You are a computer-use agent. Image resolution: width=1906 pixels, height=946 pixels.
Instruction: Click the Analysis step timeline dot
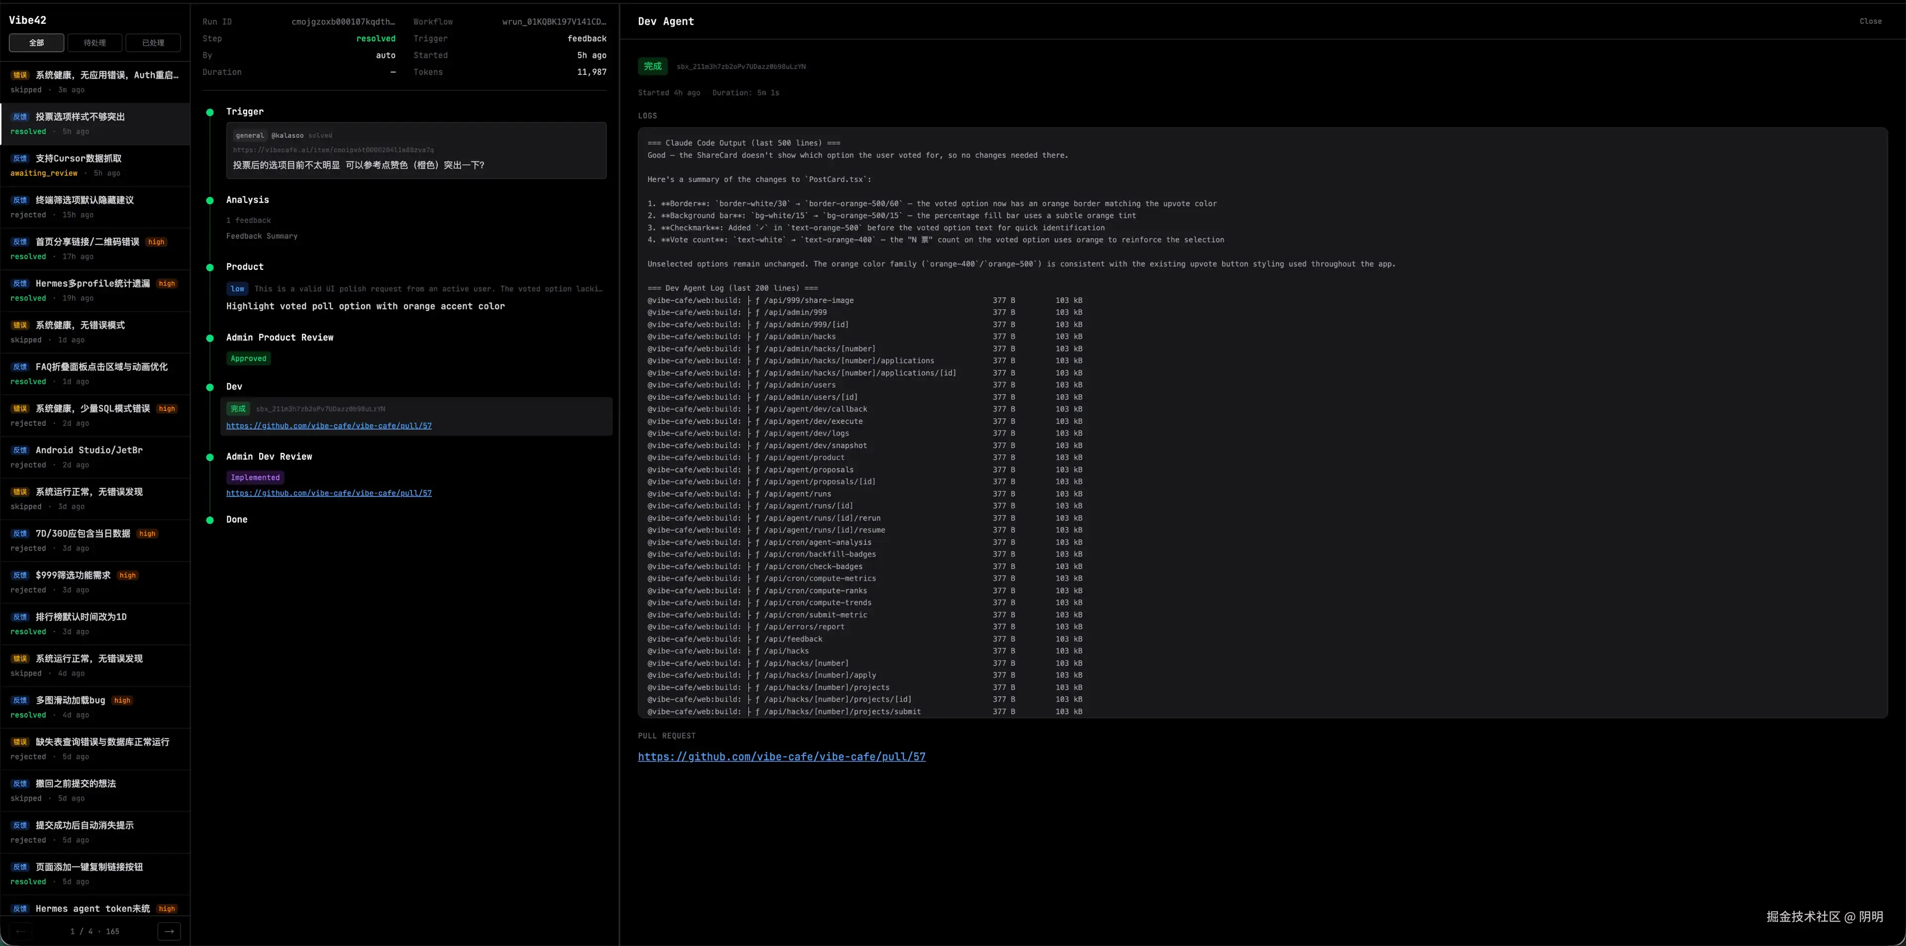click(210, 201)
